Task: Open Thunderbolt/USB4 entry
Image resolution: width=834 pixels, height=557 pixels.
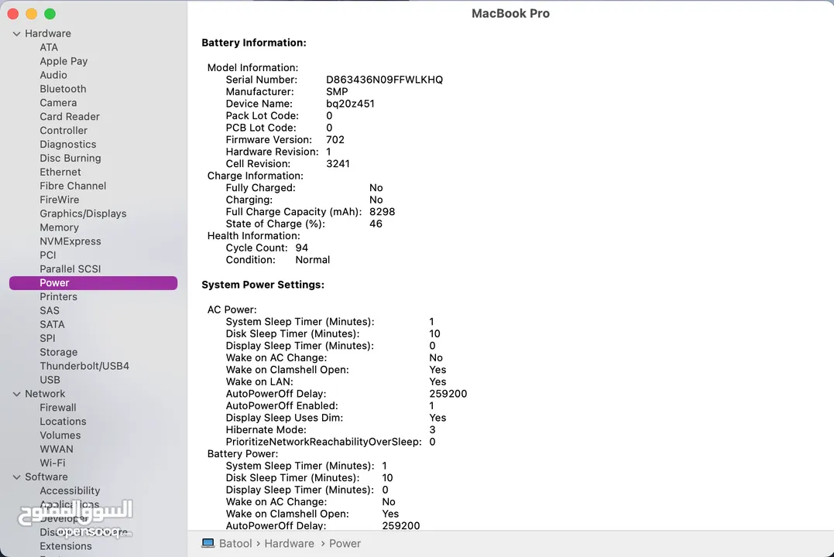Action: (x=84, y=366)
